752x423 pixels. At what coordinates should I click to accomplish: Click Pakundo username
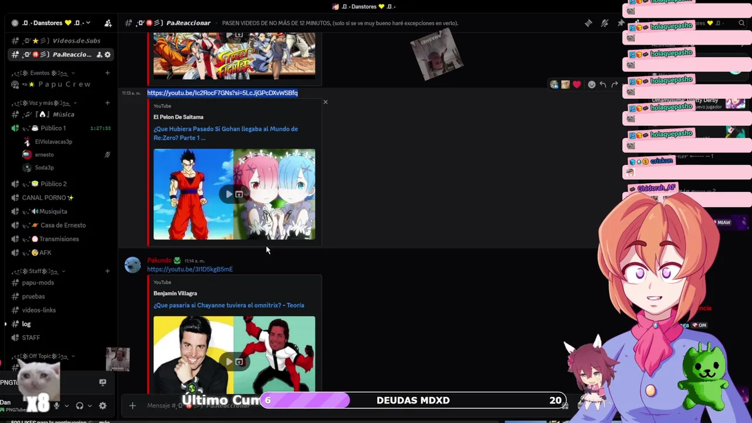[x=159, y=260]
